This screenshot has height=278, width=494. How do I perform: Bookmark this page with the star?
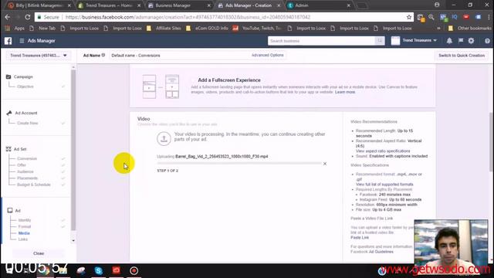[x=409, y=17]
